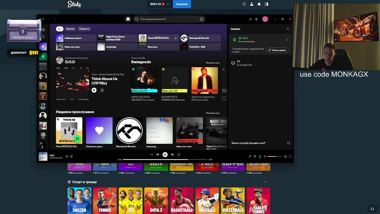Pause the current track Eyes
380x214 pixels.
click(x=165, y=155)
